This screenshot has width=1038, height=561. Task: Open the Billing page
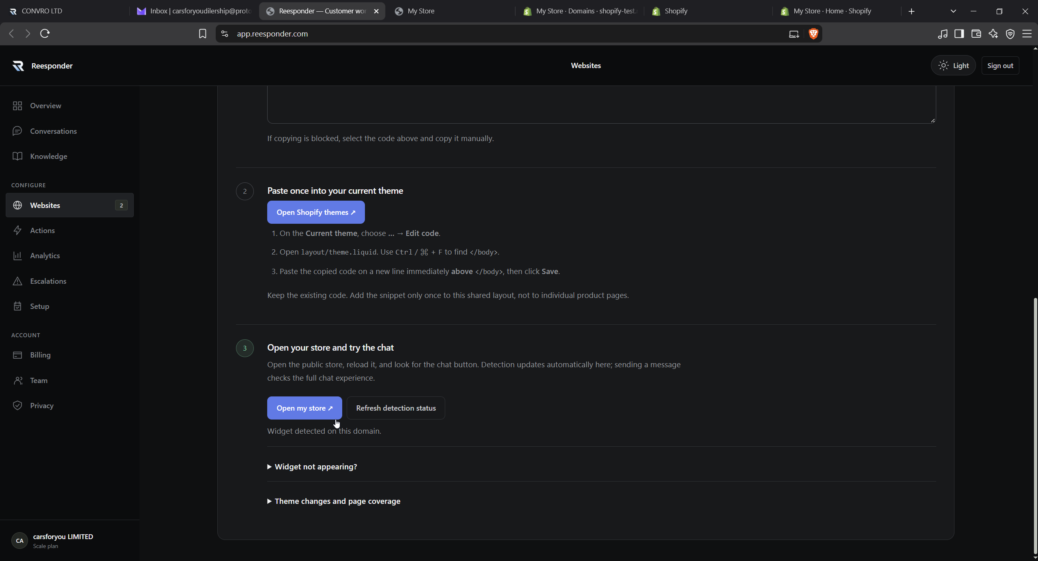tap(70, 355)
